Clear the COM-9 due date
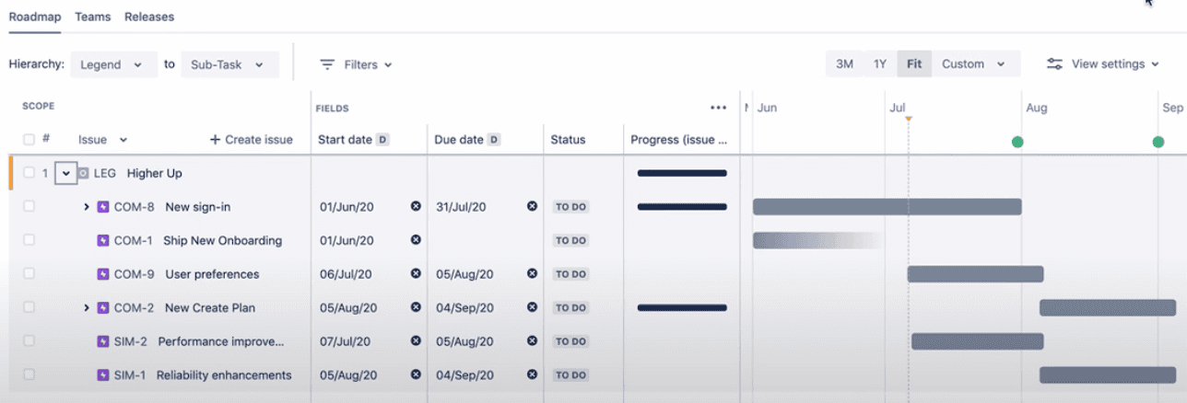The image size is (1187, 403). click(x=532, y=273)
